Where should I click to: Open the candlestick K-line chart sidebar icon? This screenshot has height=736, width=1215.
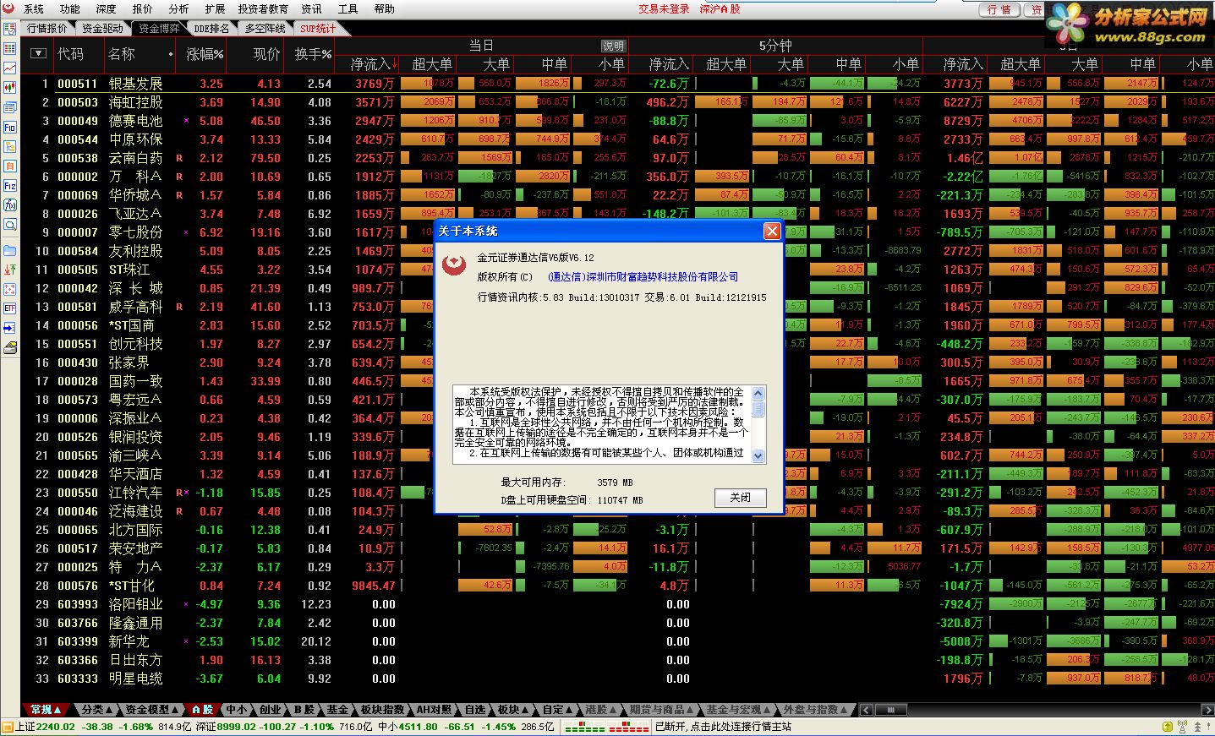point(10,87)
